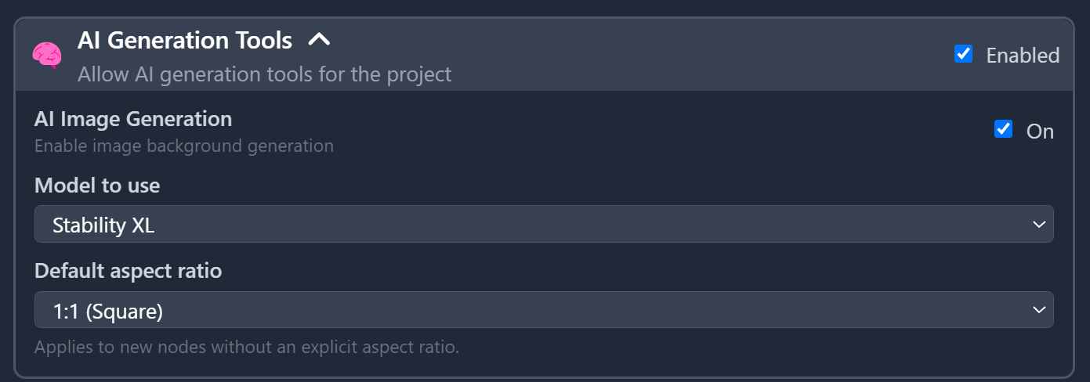Click the Model to use label
This screenshot has height=382, width=1090.
click(97, 186)
